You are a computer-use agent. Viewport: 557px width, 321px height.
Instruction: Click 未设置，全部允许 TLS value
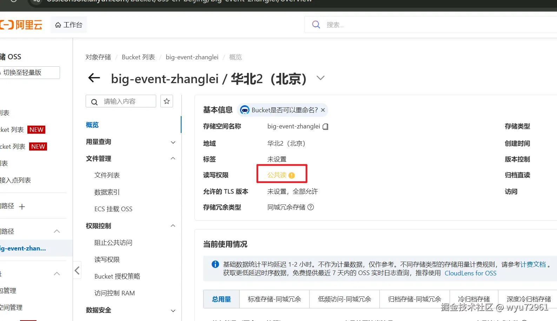pos(292,192)
